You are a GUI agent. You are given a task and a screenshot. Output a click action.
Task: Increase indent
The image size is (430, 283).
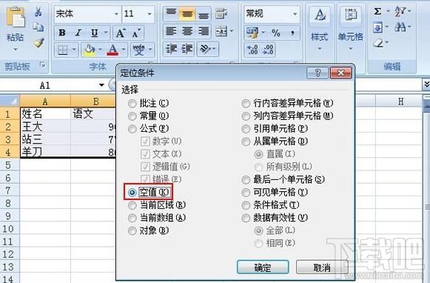click(x=187, y=49)
